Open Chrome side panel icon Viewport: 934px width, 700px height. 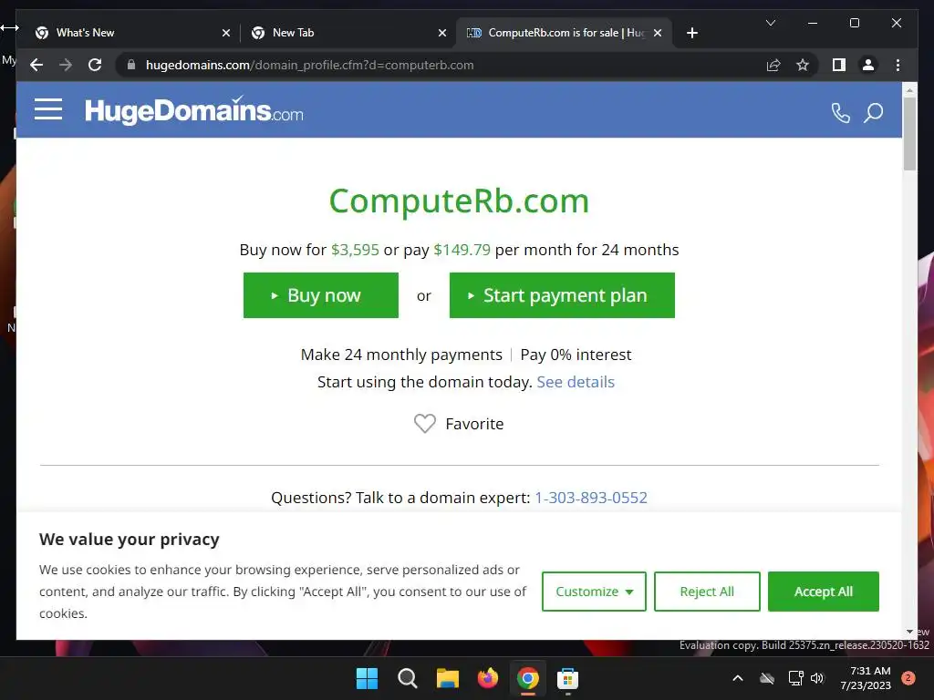pos(839,65)
